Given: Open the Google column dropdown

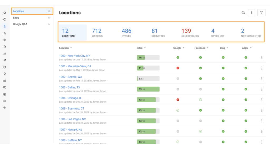Looking at the screenshot, I should point(179,48).
